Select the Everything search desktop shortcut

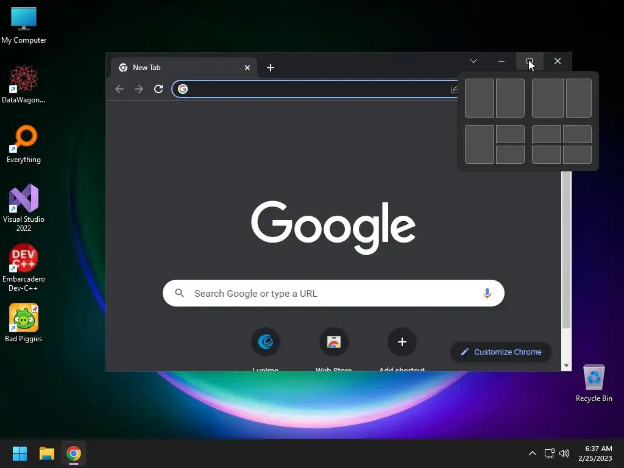point(24,144)
